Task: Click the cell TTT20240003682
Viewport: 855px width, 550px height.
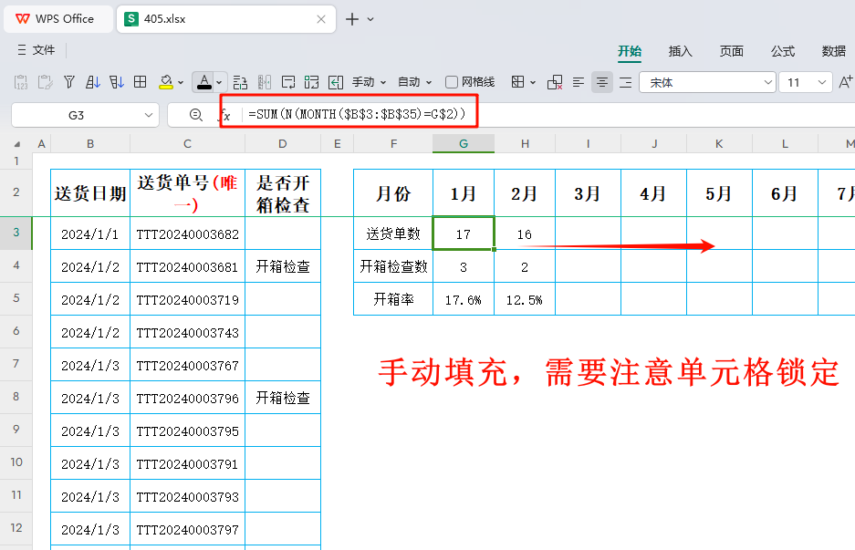Action: click(188, 233)
